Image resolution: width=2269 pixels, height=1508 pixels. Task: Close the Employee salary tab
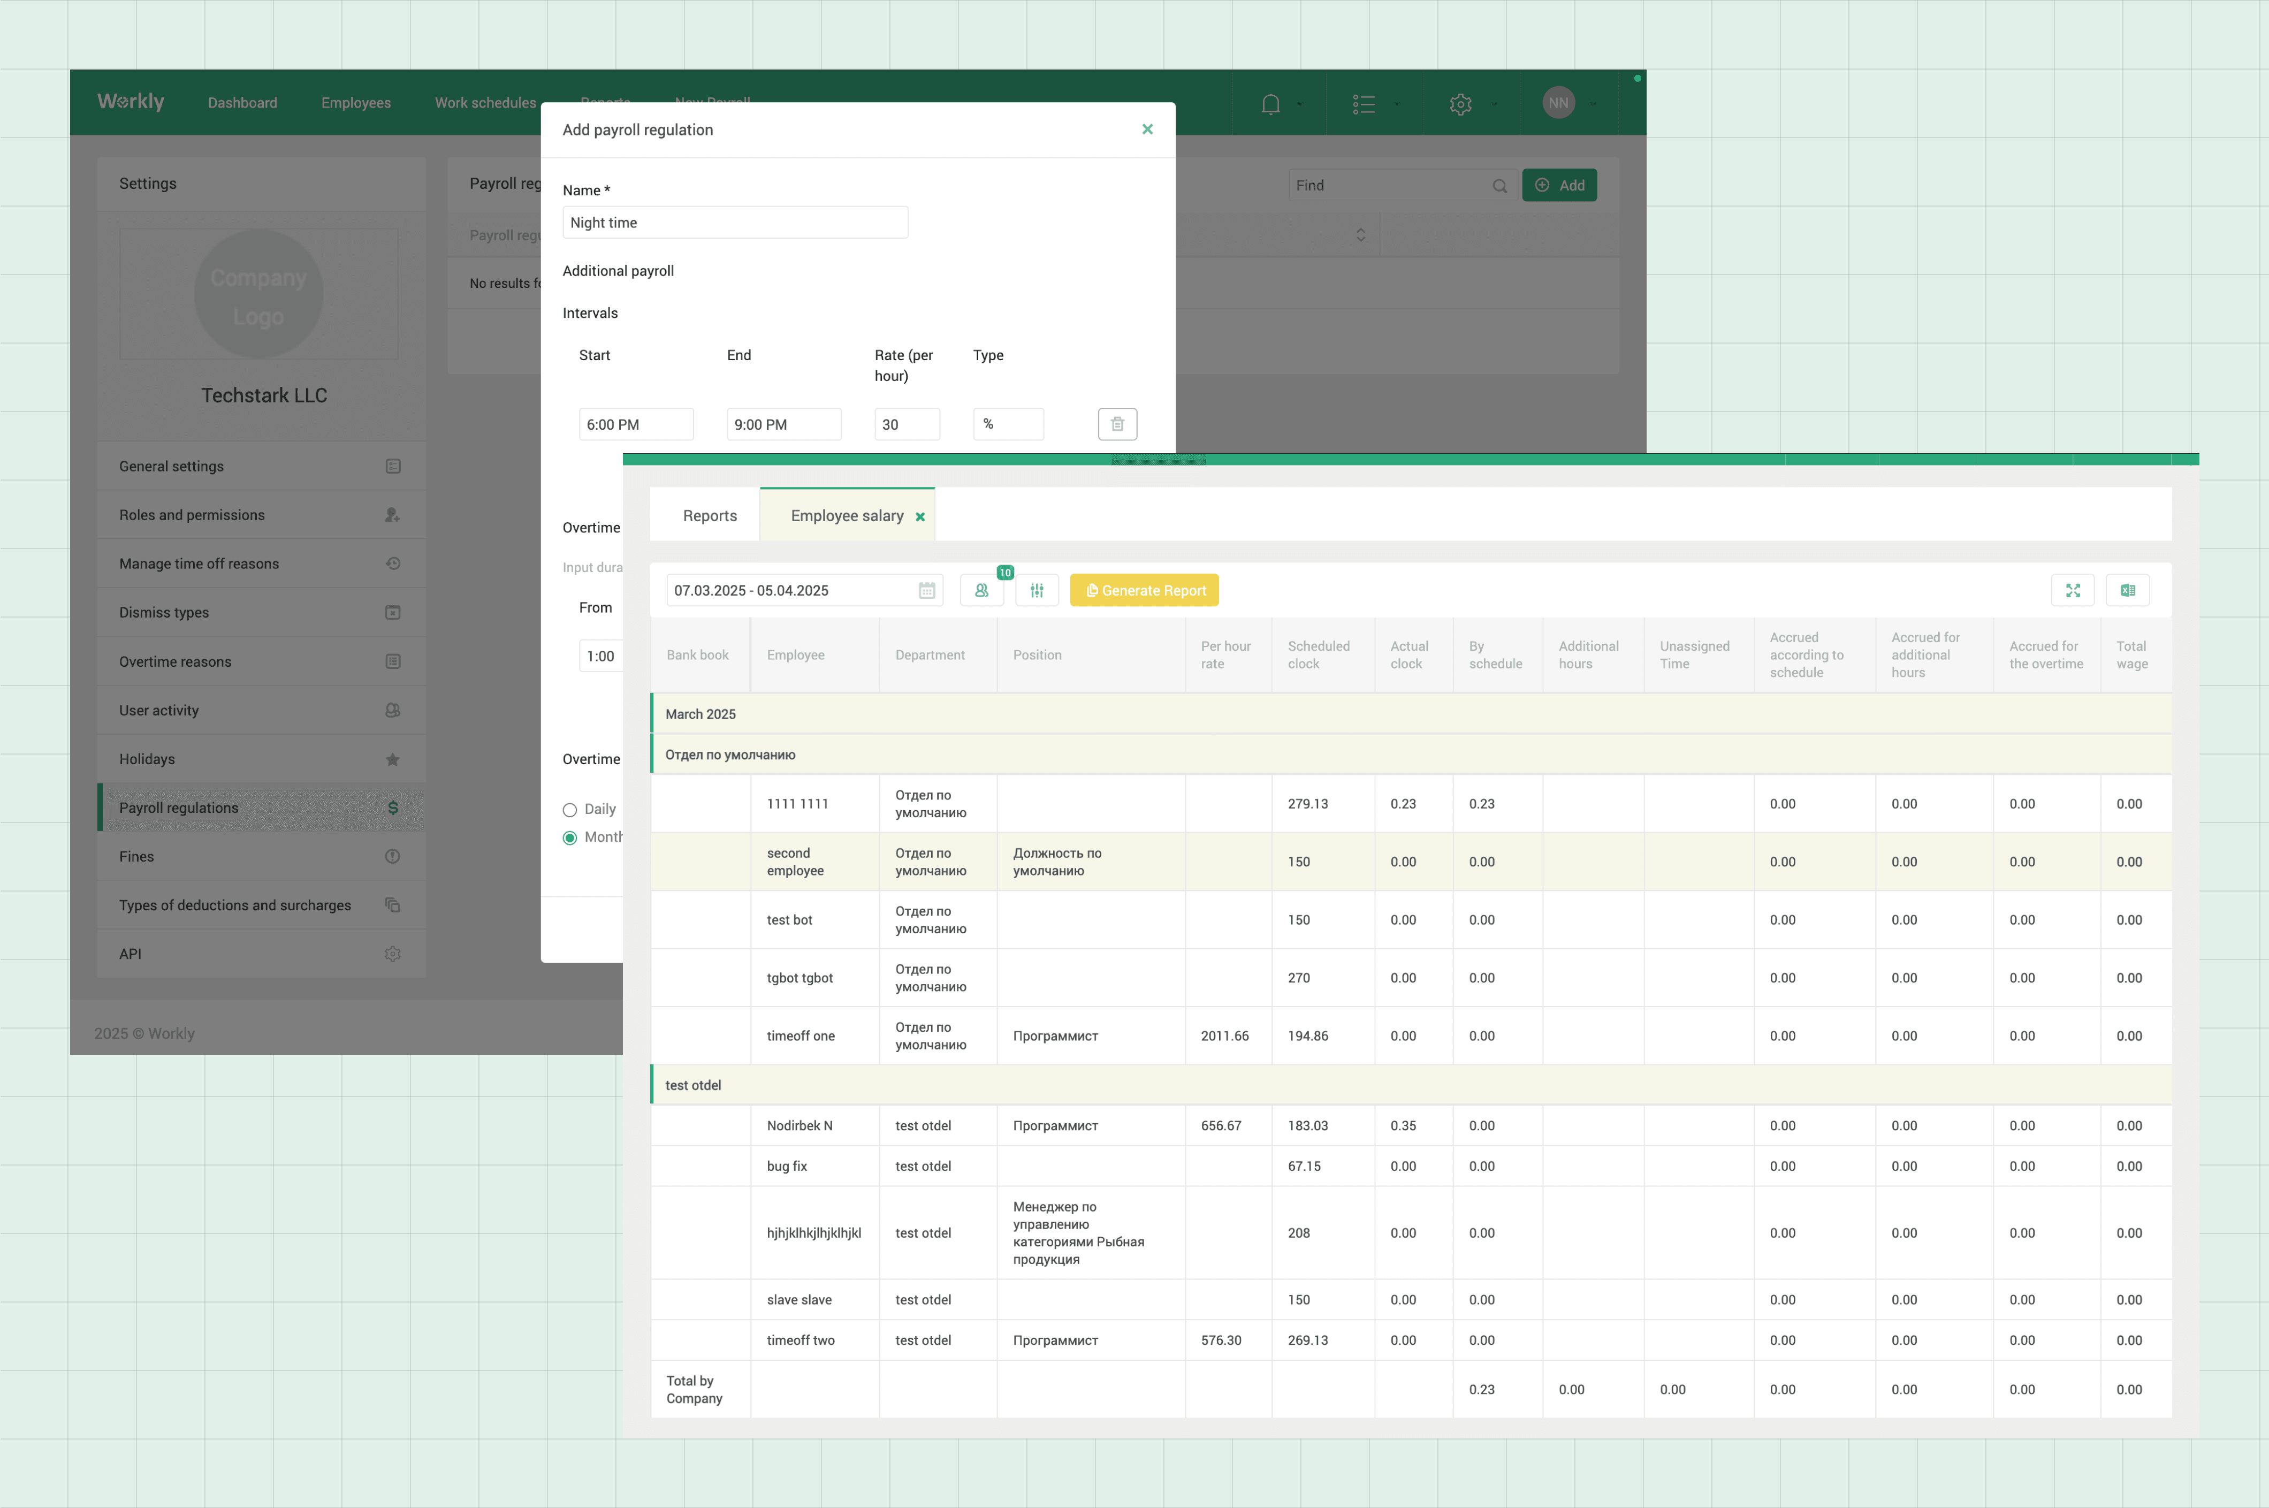click(x=919, y=516)
